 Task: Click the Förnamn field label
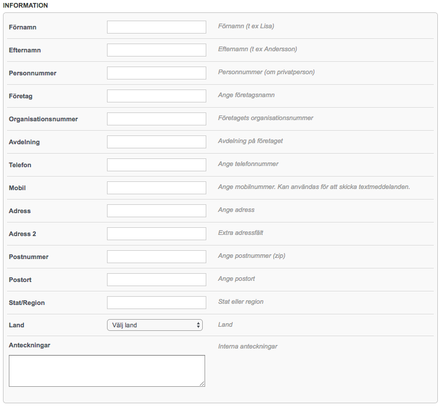22,27
